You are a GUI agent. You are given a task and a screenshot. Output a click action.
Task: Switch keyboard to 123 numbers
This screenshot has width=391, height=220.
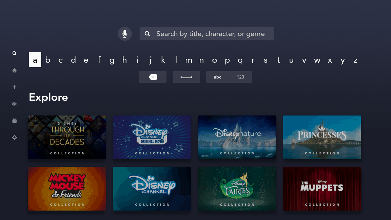(240, 77)
